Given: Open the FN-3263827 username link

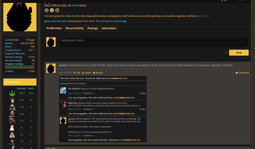Looking at the screenshot, I should click(x=74, y=89).
